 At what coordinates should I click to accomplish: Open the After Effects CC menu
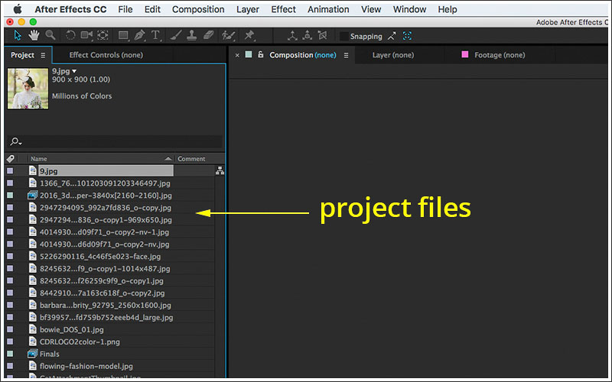coord(70,9)
